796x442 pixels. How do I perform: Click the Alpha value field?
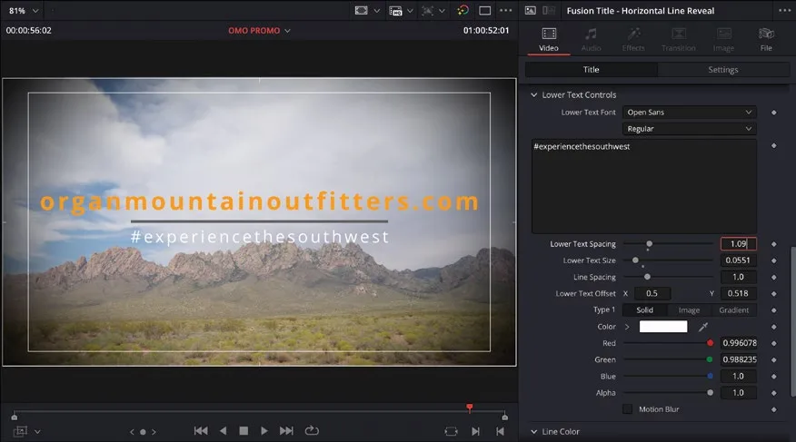[738, 393]
